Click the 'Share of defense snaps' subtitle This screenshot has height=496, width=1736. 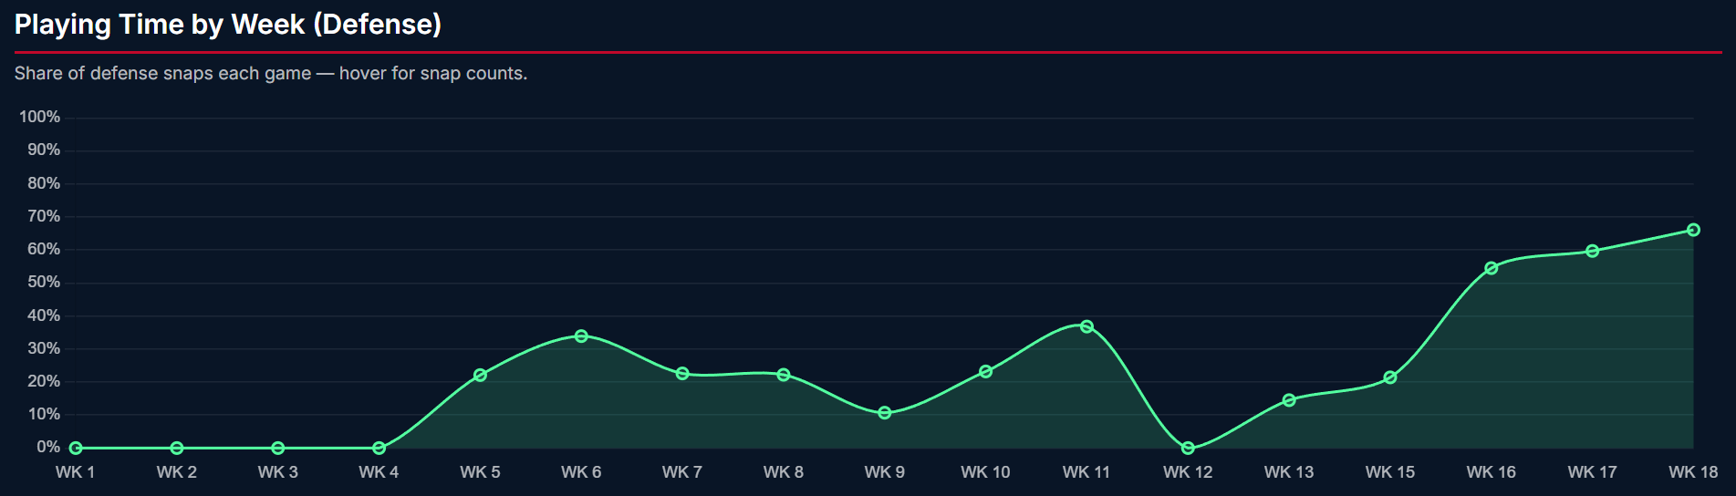pyautogui.click(x=271, y=73)
